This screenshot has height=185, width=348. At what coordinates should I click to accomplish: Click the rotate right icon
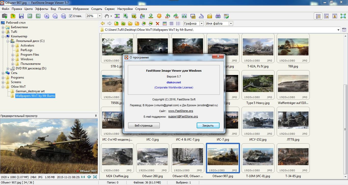click(x=176, y=16)
